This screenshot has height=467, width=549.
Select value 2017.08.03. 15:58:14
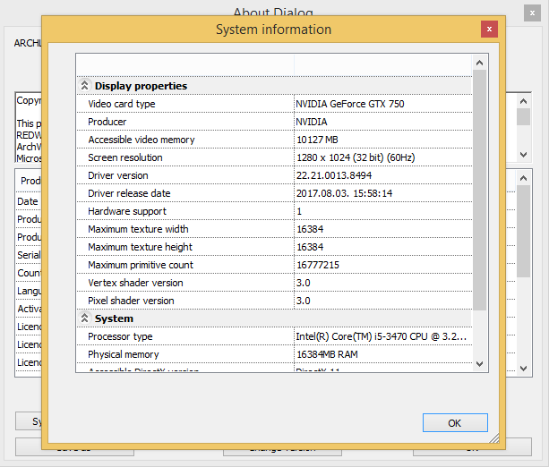tap(344, 193)
